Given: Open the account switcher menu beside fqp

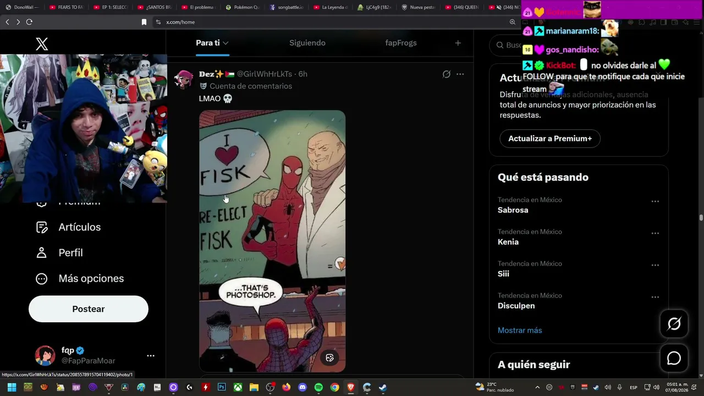Looking at the screenshot, I should (151, 356).
